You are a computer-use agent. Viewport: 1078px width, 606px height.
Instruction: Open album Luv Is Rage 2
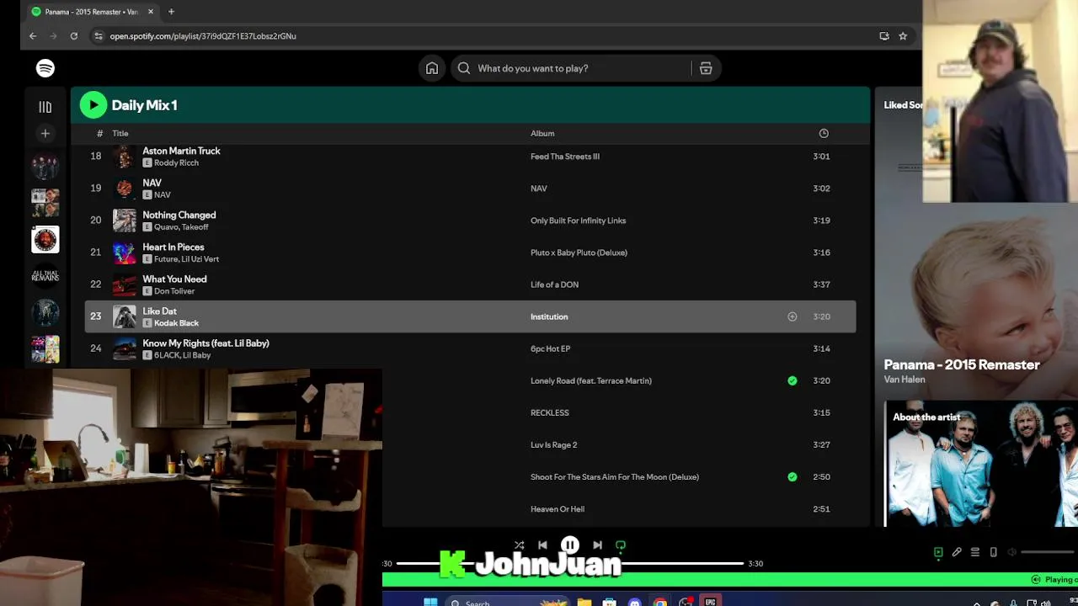pyautogui.click(x=553, y=444)
